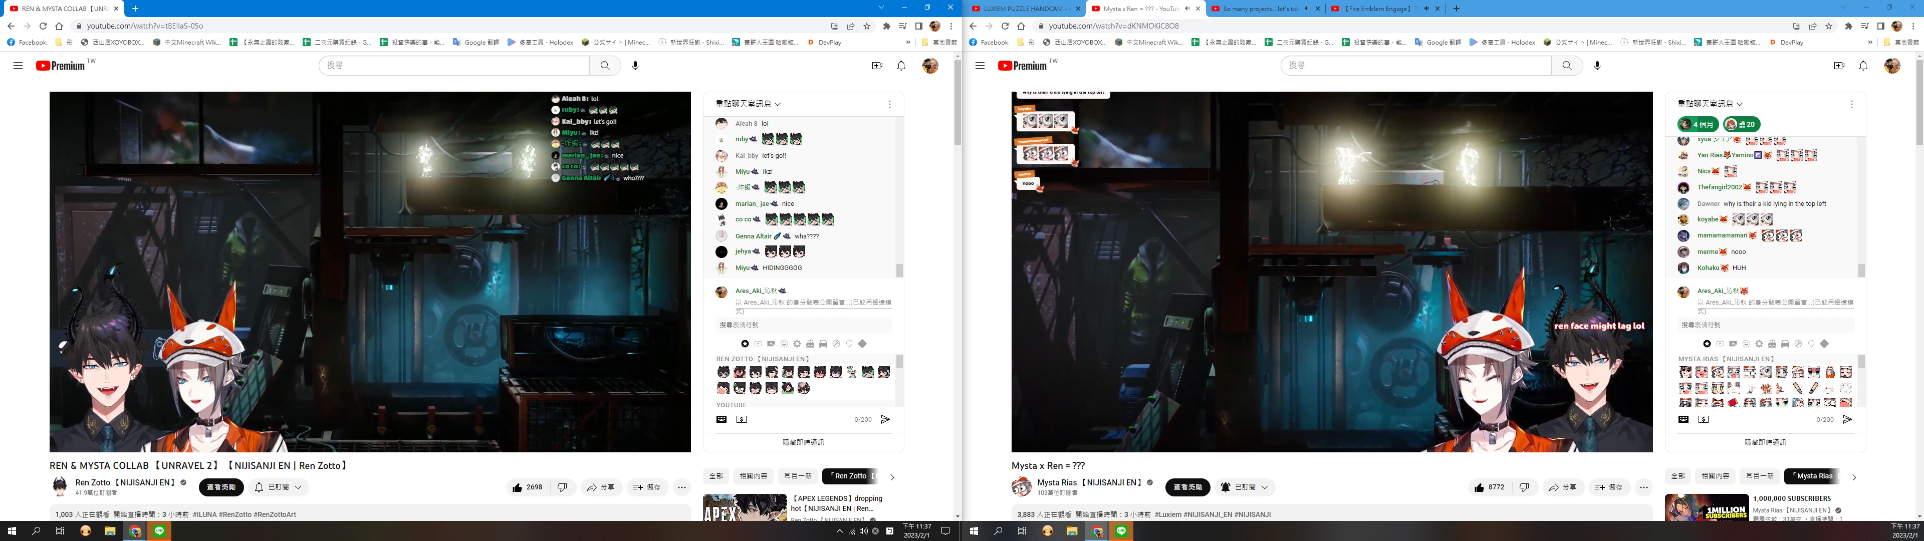The height and width of the screenshot is (541, 1924).
Task: Show more category chips arrow in left window
Action: click(892, 477)
